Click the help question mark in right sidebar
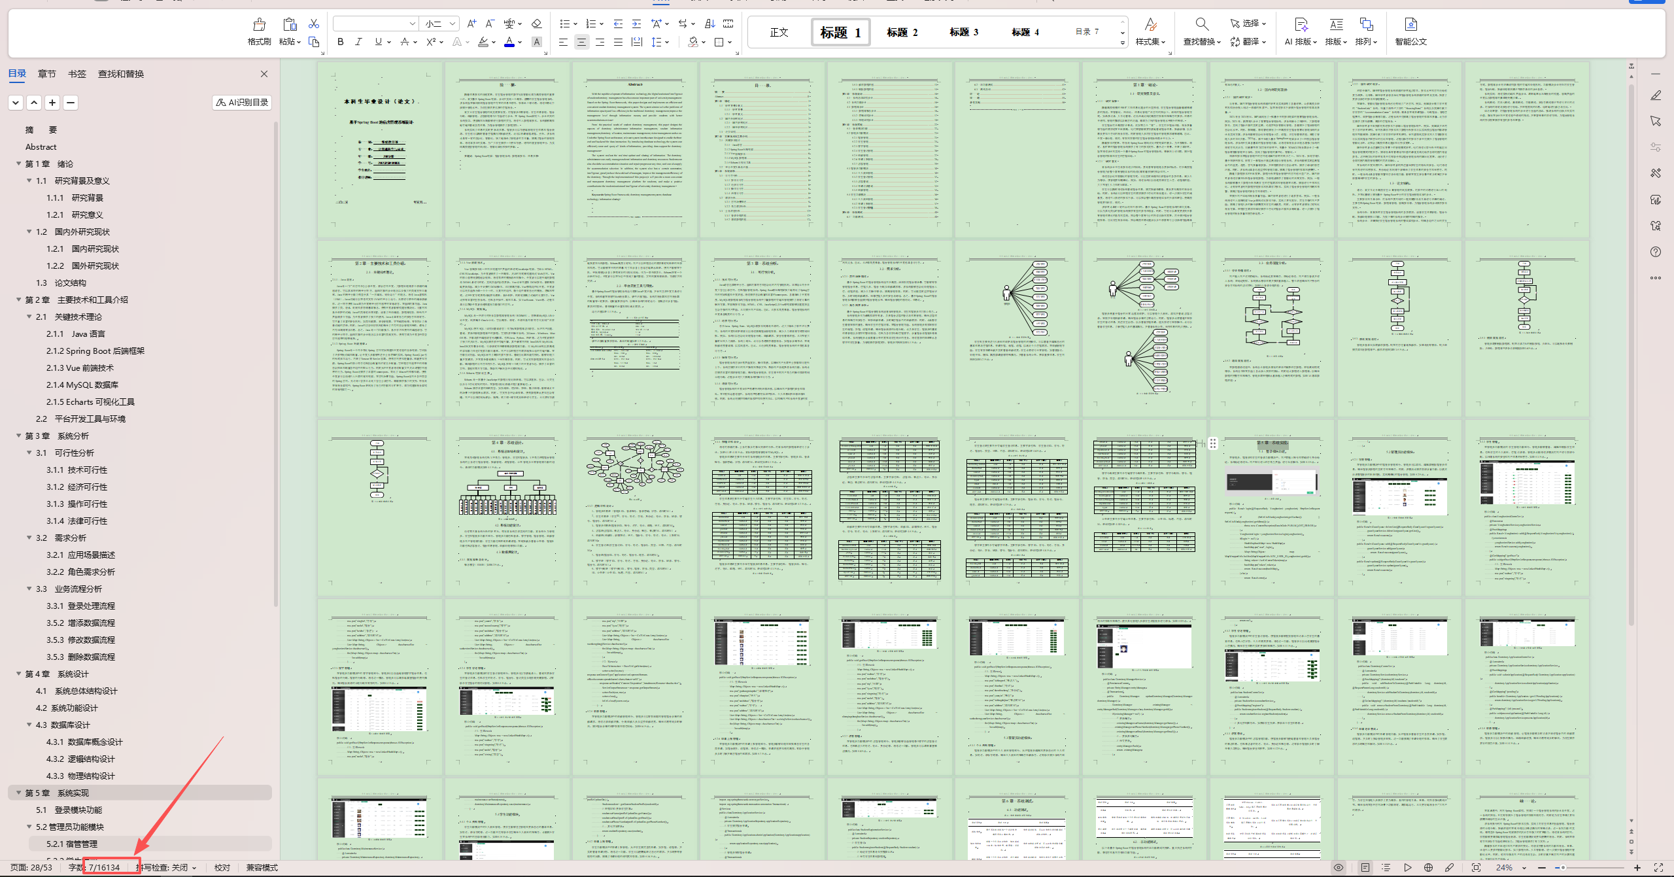Image resolution: width=1674 pixels, height=877 pixels. click(x=1656, y=252)
